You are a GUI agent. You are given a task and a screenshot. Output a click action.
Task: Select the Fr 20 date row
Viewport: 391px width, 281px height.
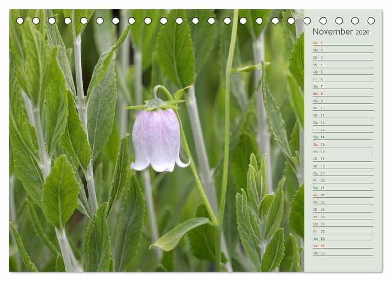pos(343,180)
